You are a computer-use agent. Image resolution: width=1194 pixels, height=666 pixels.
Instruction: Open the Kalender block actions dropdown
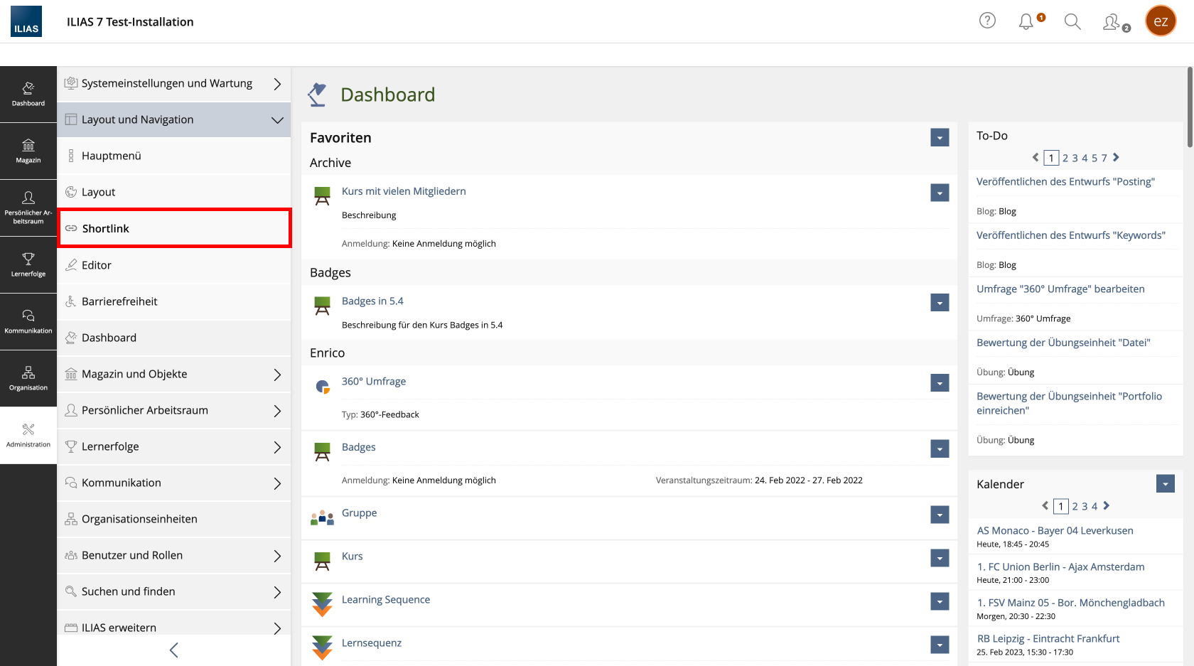(1165, 484)
